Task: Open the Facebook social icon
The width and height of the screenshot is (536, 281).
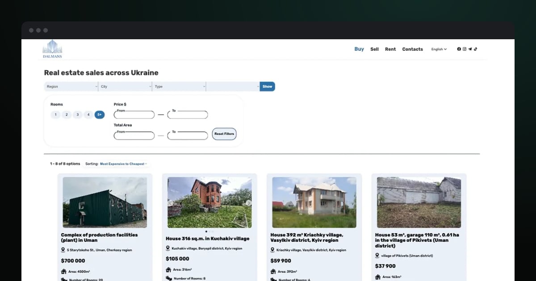Action: (459, 49)
